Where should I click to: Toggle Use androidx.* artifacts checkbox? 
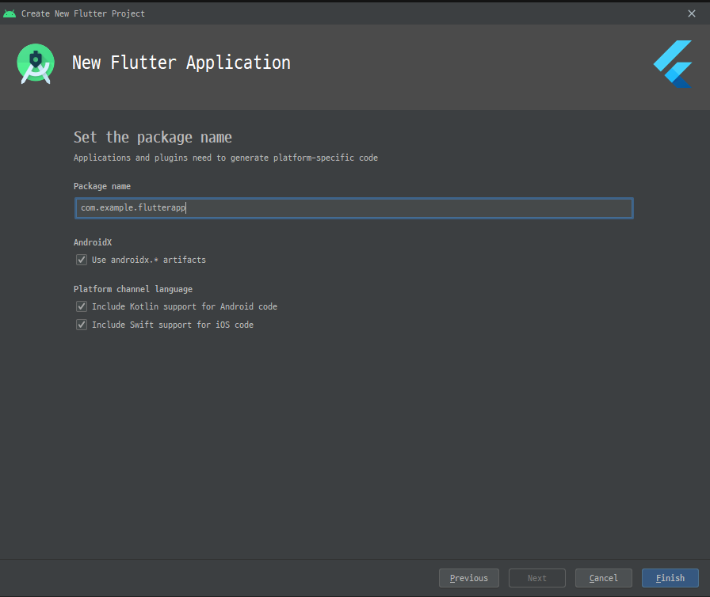[x=82, y=260]
